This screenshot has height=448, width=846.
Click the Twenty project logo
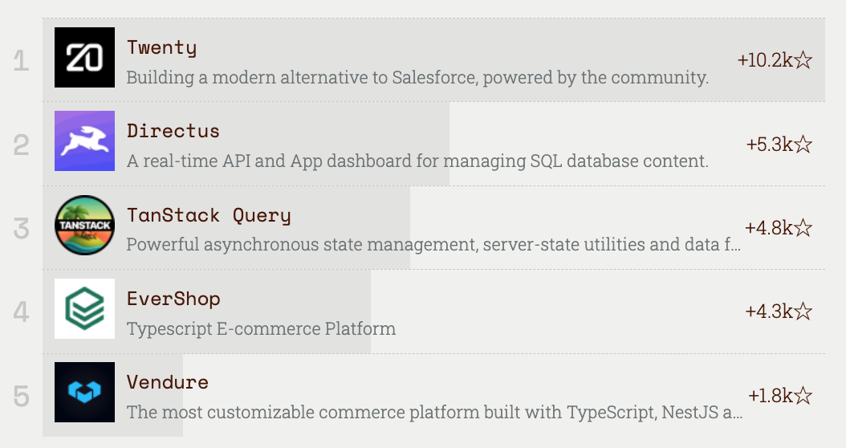[x=84, y=57]
